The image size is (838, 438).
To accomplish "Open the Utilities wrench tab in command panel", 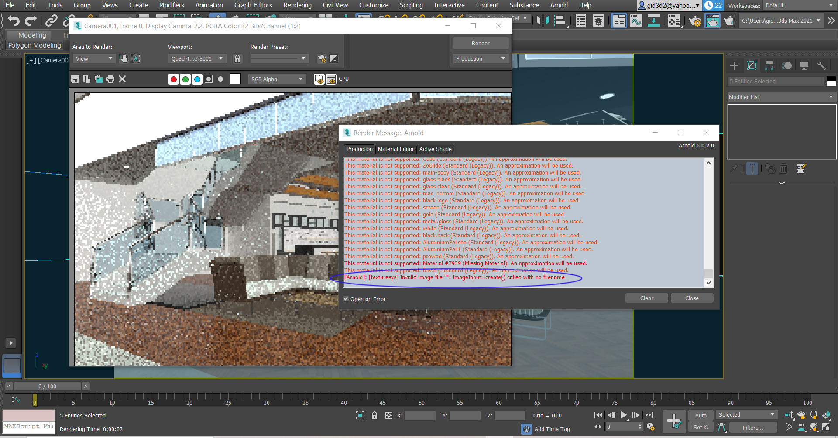I will point(821,66).
